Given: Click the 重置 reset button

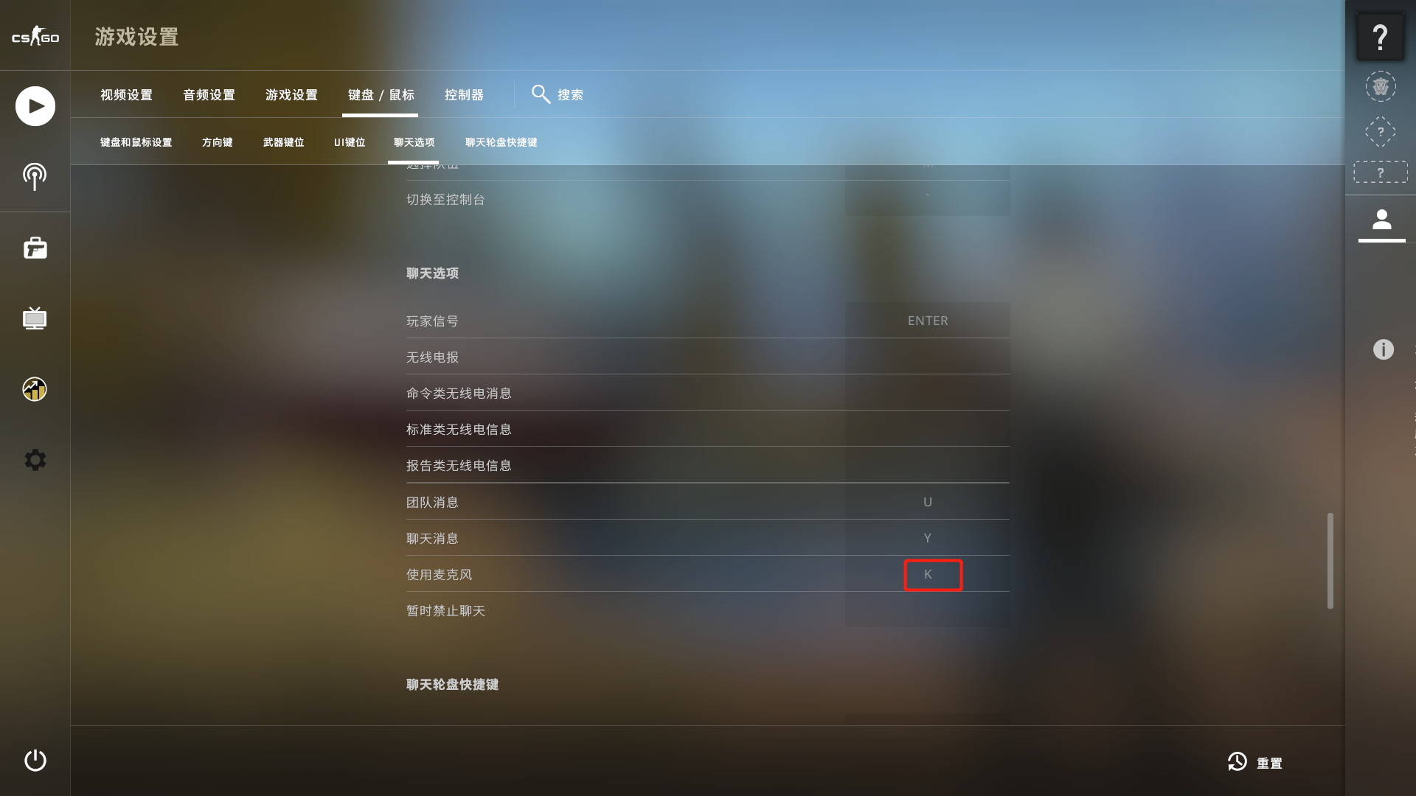Looking at the screenshot, I should tap(1255, 763).
